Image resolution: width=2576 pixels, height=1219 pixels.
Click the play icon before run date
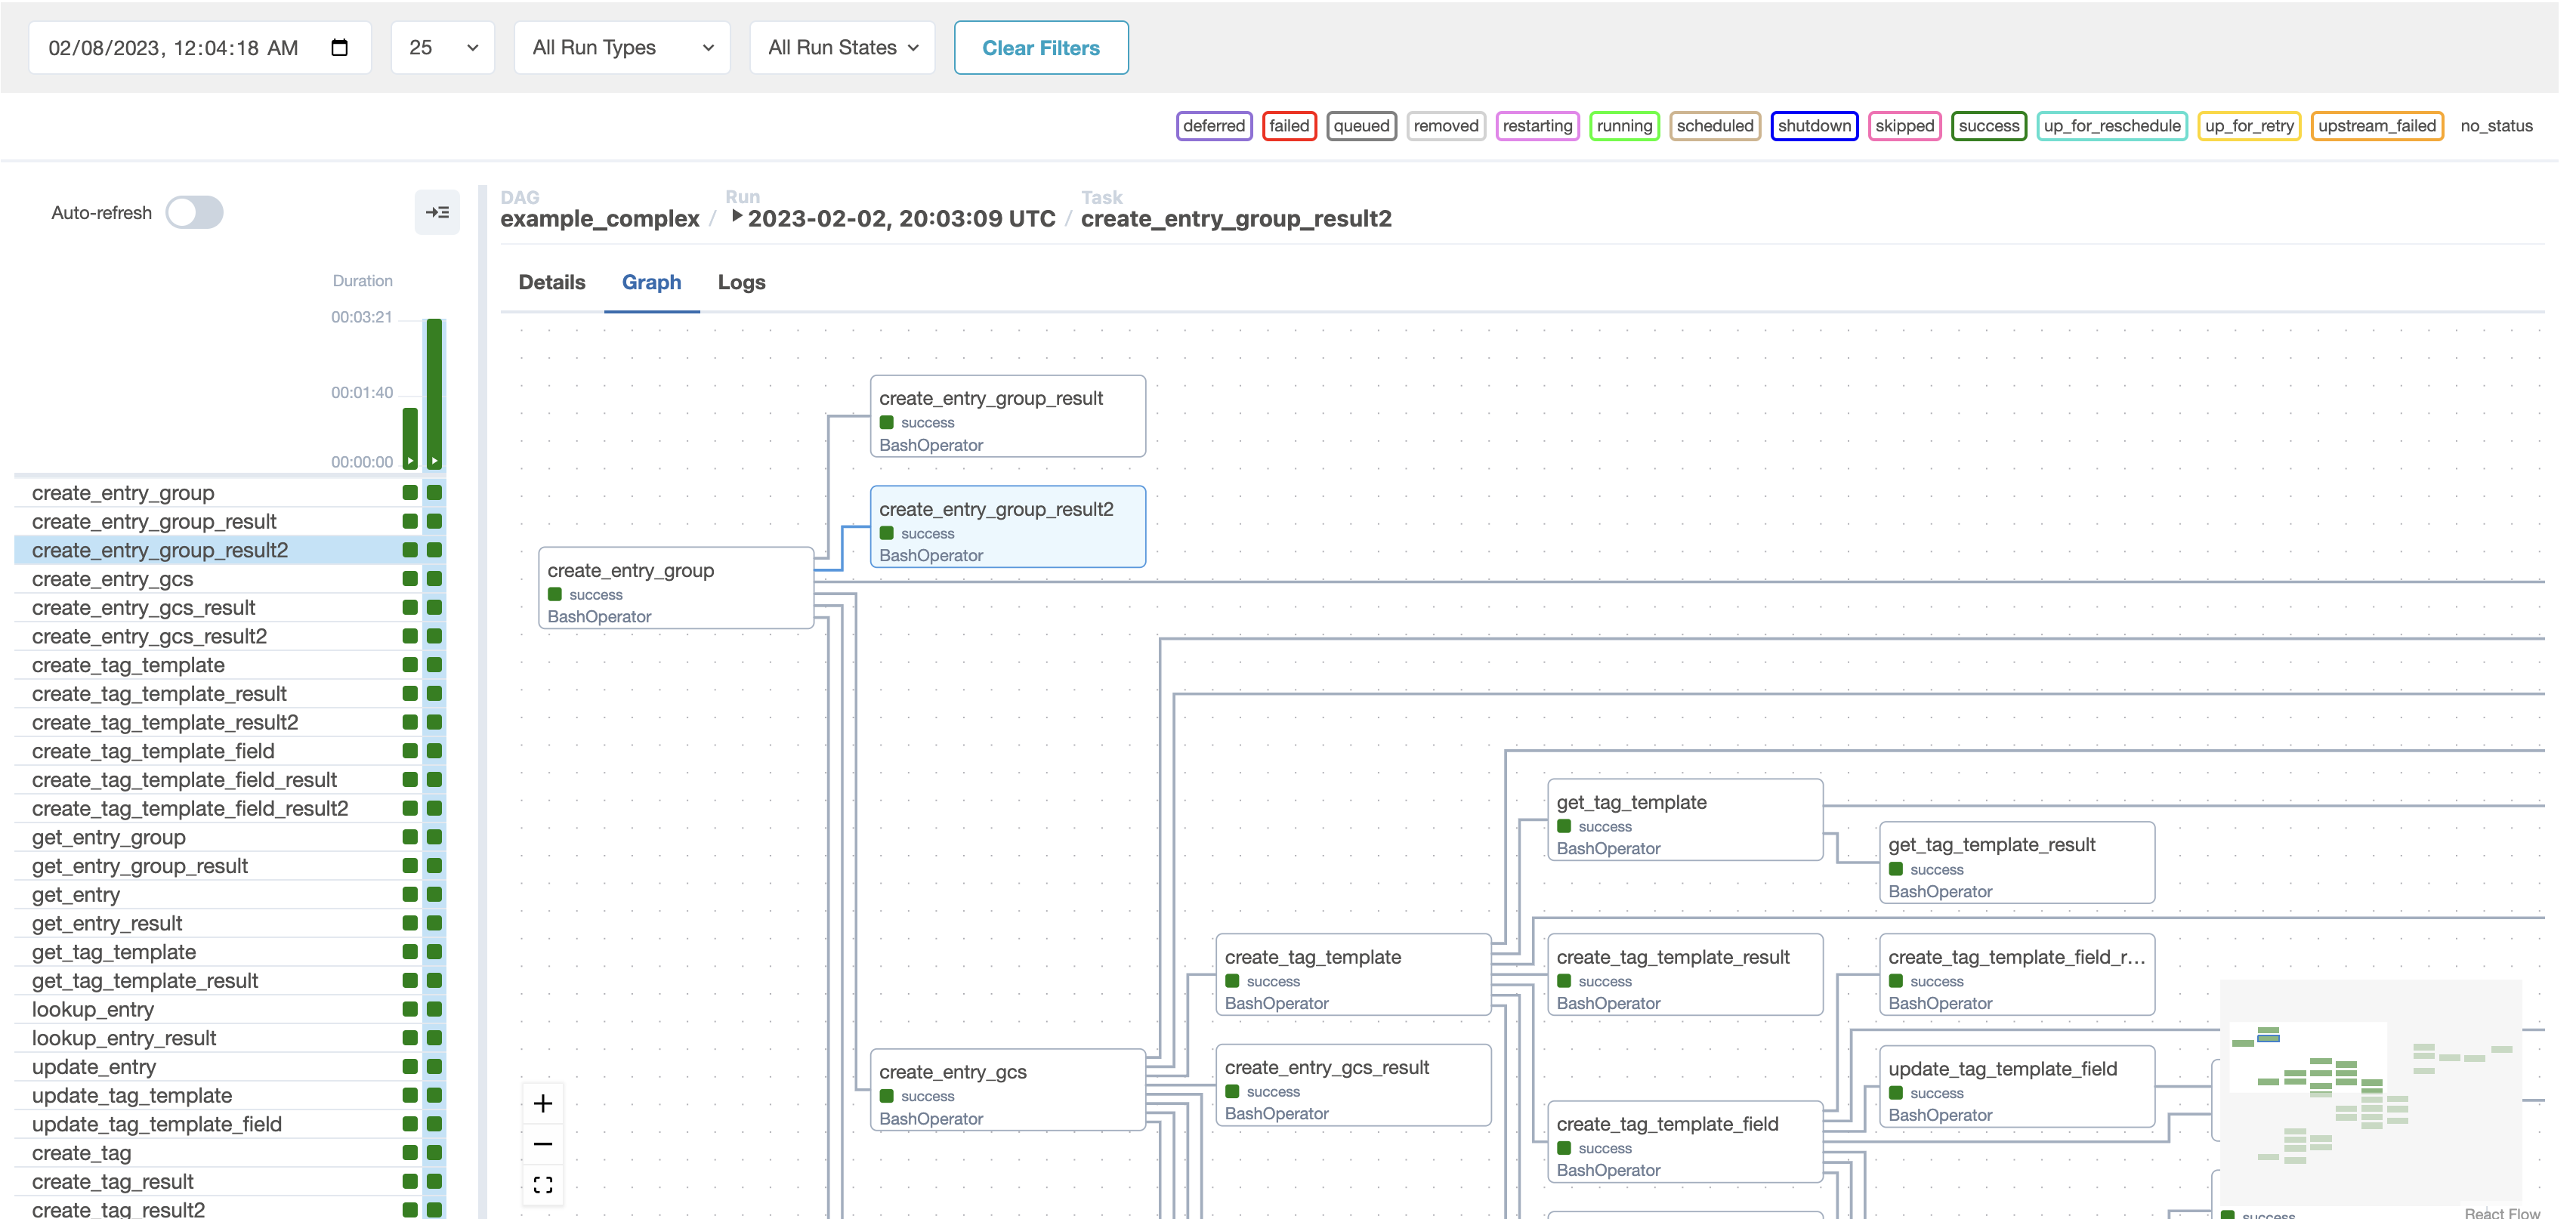point(736,216)
